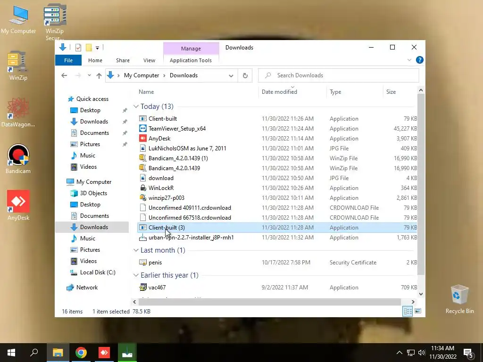Sort by the Size column header
This screenshot has height=362, width=483.
(x=400, y=92)
